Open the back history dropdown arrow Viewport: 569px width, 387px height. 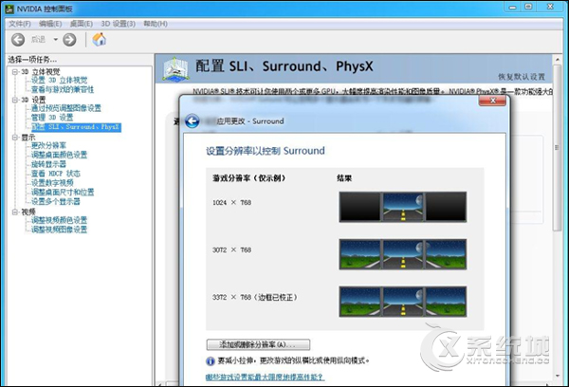coord(56,39)
